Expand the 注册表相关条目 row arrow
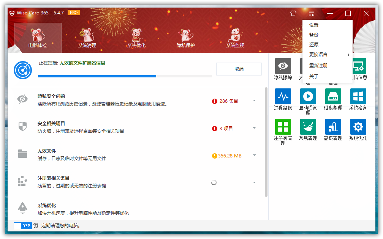Viewport: 383px width, 239px height. [x=254, y=183]
